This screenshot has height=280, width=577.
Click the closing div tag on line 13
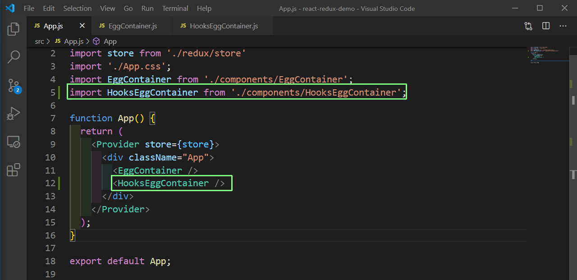118,196
